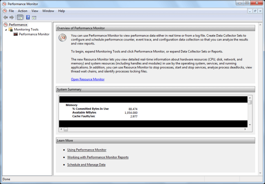Click main pane scroll down arrow

[260, 173]
